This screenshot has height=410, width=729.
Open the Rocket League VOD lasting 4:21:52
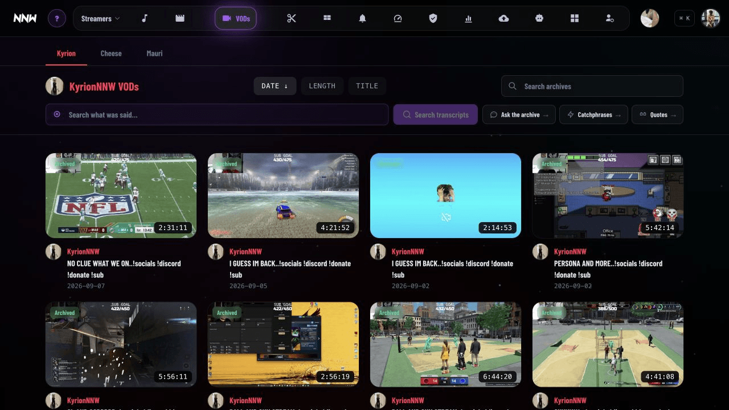(x=283, y=195)
